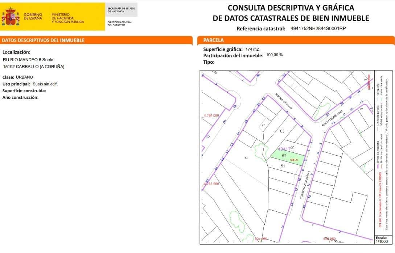Click the RU RIO MANDEO 6 Suelo address
Viewport: 395px width, 253px height.
[x=28, y=60]
